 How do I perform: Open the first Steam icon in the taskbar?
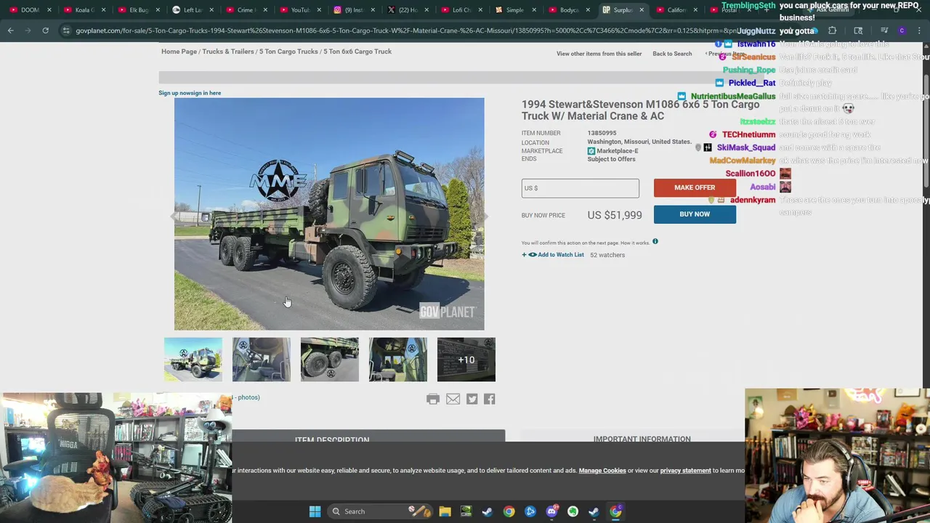(487, 511)
